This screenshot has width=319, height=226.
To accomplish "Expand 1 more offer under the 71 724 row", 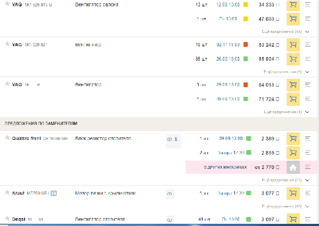I will [282, 112].
